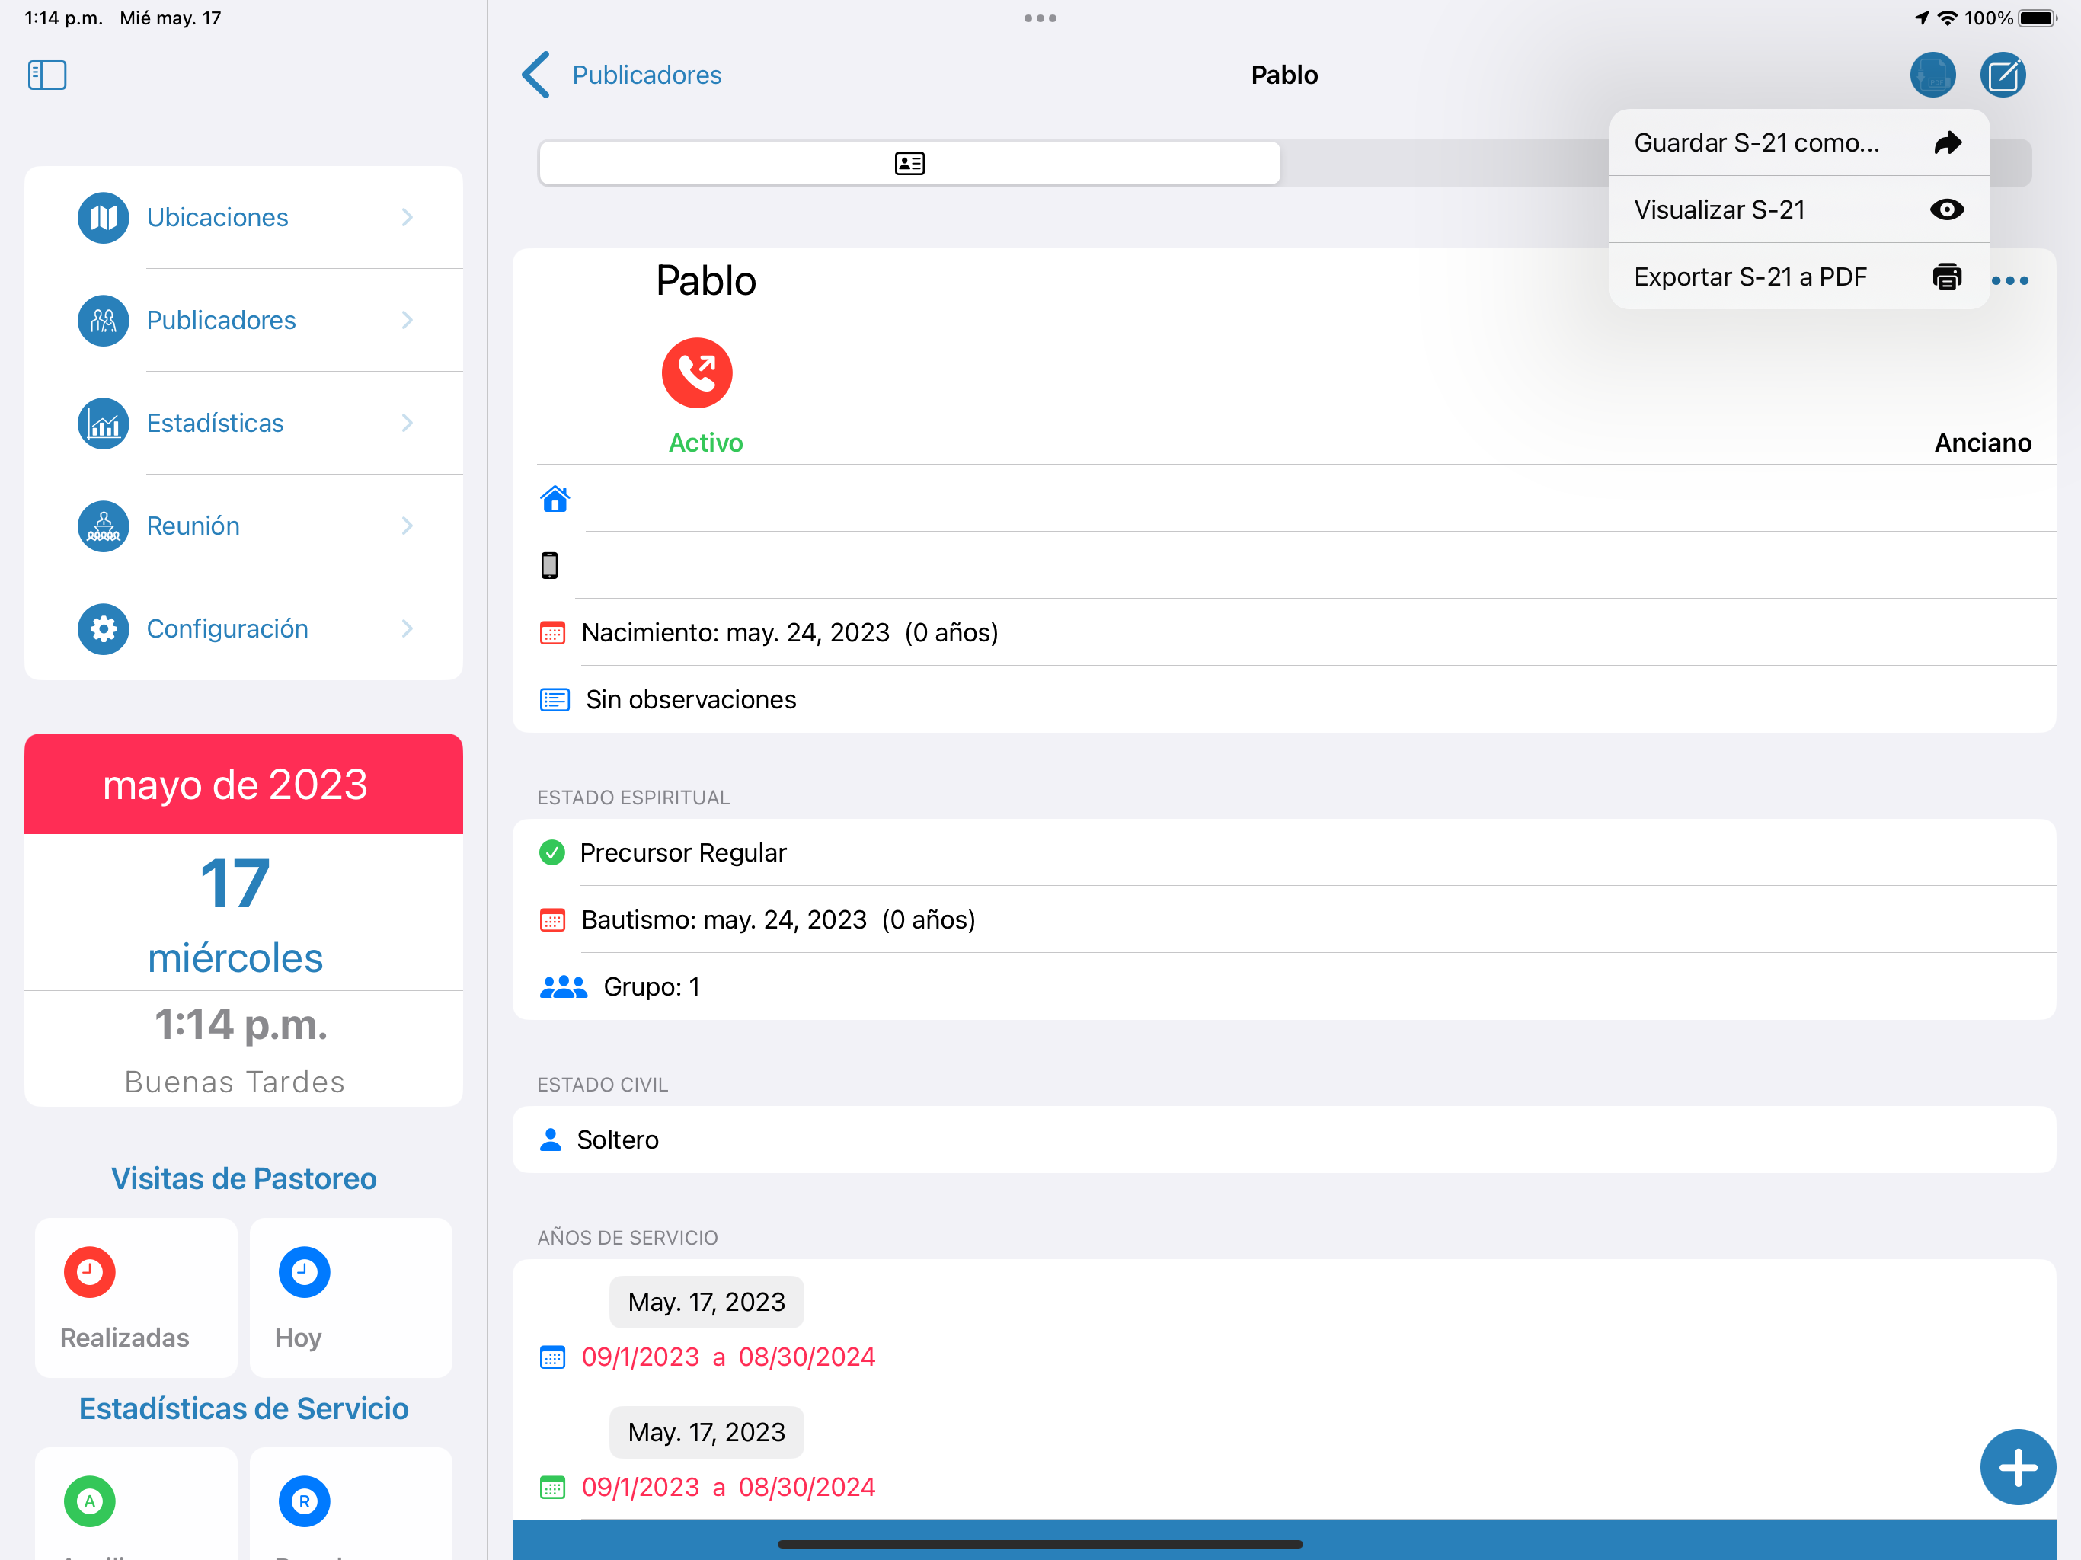
Task: Tap the Soltero person icon
Action: click(551, 1140)
